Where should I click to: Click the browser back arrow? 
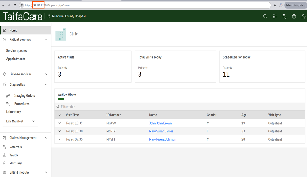click(3, 5)
